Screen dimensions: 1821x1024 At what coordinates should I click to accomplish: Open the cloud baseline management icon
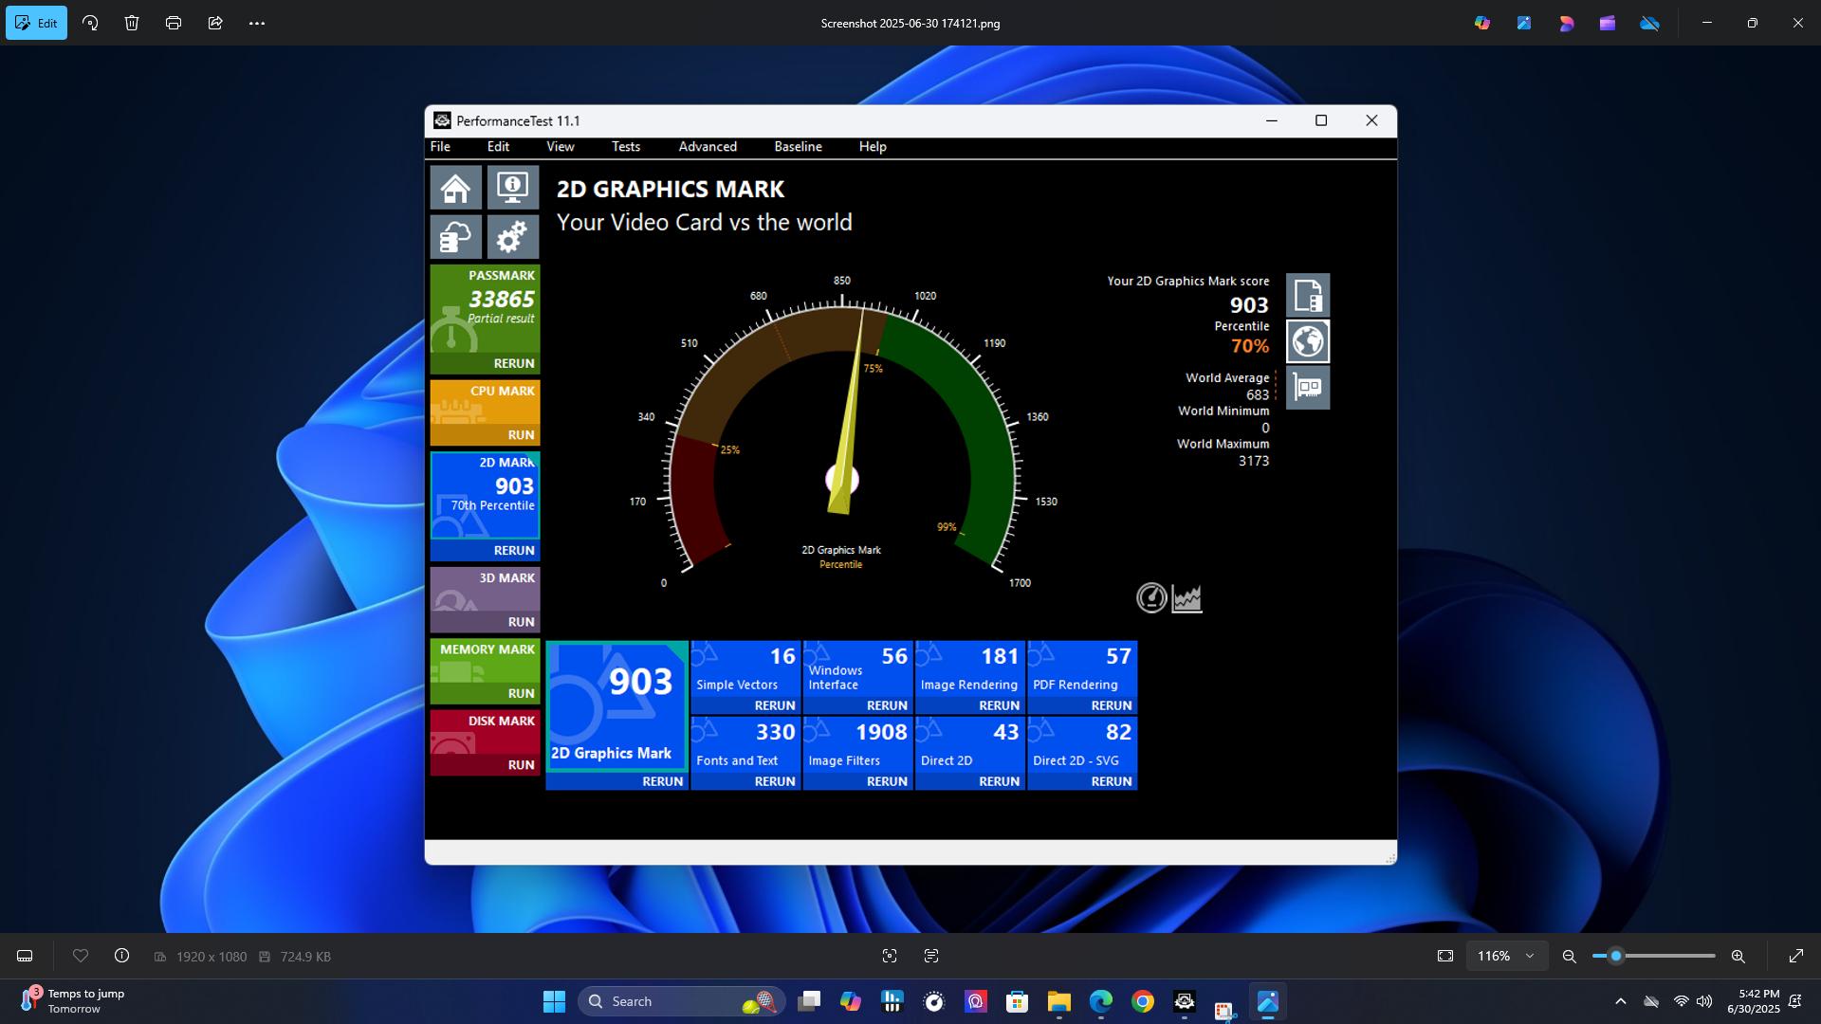[455, 237]
